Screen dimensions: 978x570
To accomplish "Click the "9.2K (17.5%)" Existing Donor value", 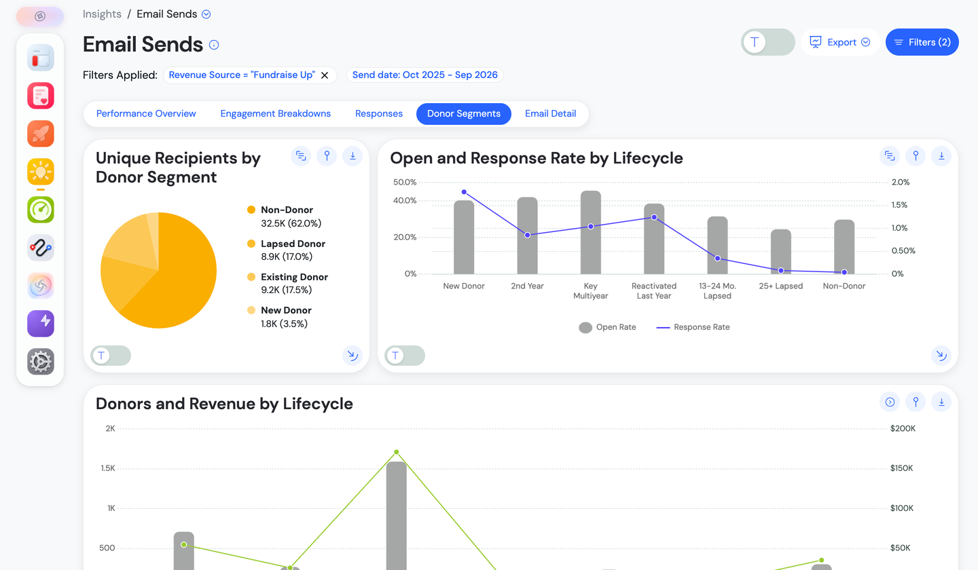I will point(287,290).
